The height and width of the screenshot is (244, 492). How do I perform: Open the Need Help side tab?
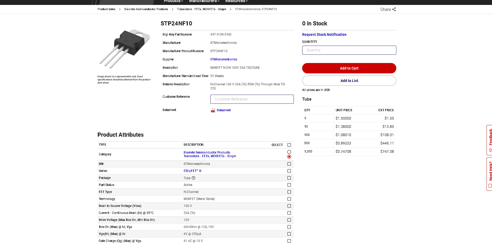click(489, 174)
